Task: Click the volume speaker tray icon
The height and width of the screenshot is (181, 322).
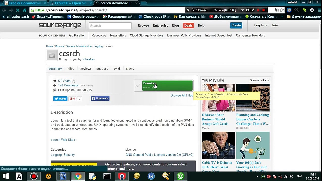Action: pyautogui.click(x=291, y=176)
